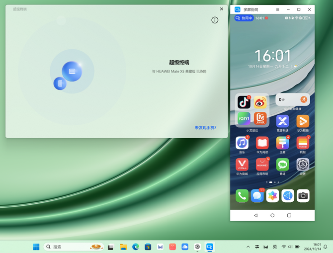
Task: Click the battery tray icon
Action: 297,247
